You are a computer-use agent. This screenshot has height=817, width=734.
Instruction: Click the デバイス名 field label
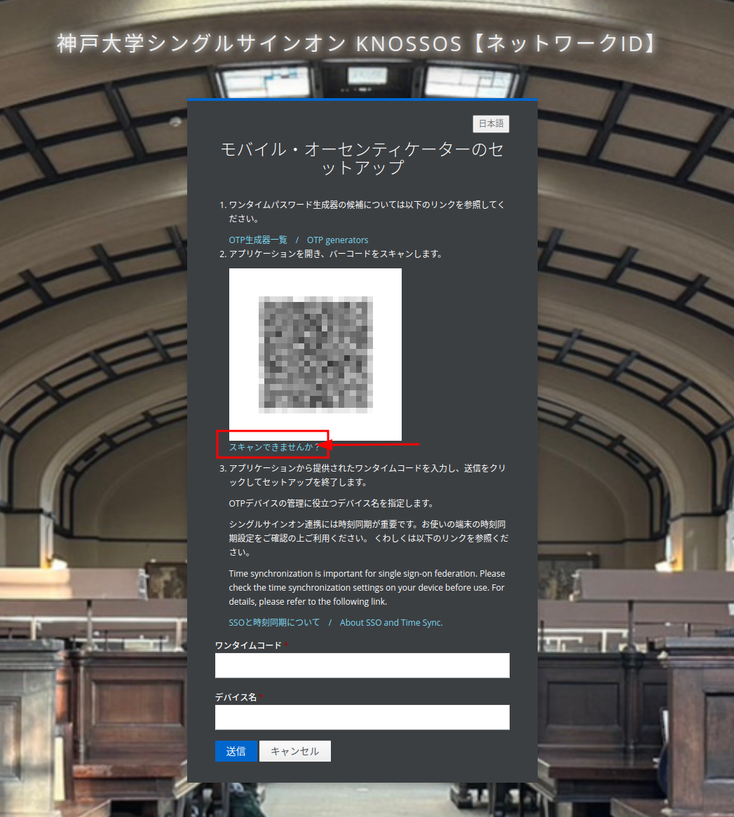pos(236,696)
